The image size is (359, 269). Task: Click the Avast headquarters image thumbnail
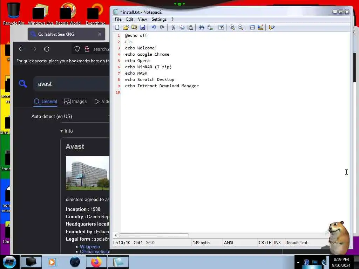coord(87,173)
